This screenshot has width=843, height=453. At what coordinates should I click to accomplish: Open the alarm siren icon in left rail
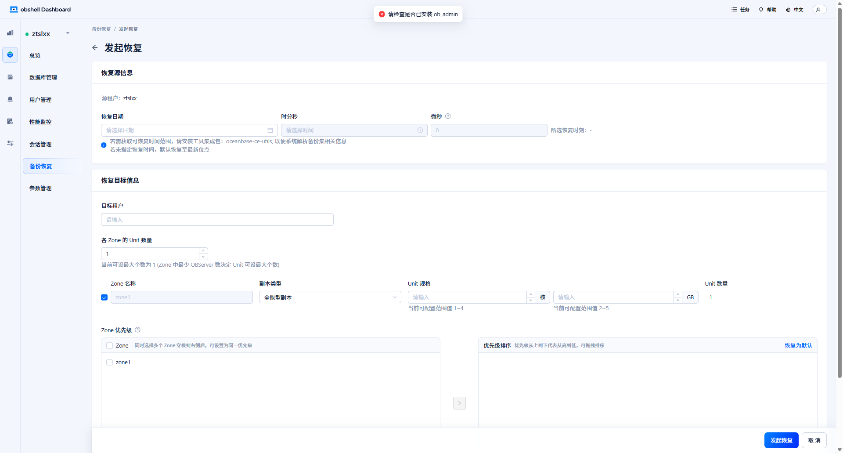[10, 99]
